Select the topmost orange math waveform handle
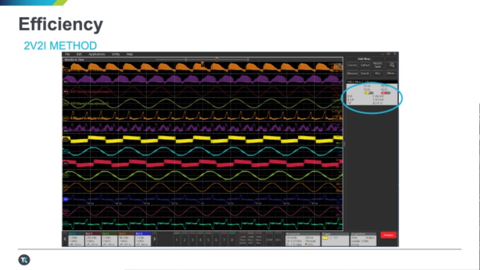 click(x=65, y=69)
